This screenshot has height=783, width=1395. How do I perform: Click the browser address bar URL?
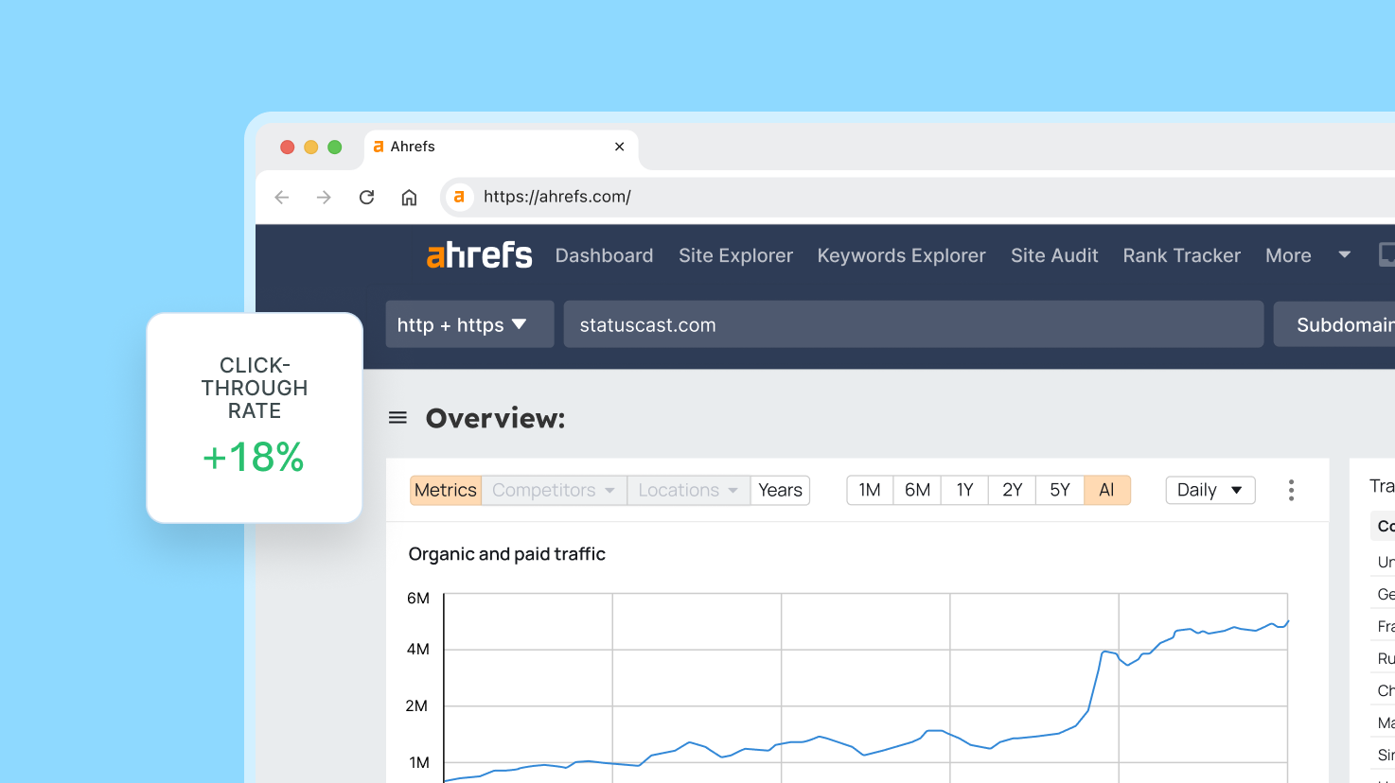[x=556, y=197]
